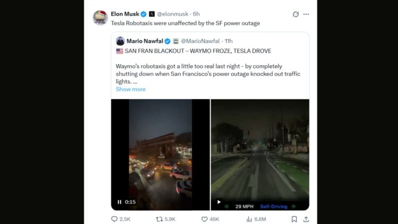Bookmark this tweet
This screenshot has height=224, width=398.
click(x=294, y=219)
